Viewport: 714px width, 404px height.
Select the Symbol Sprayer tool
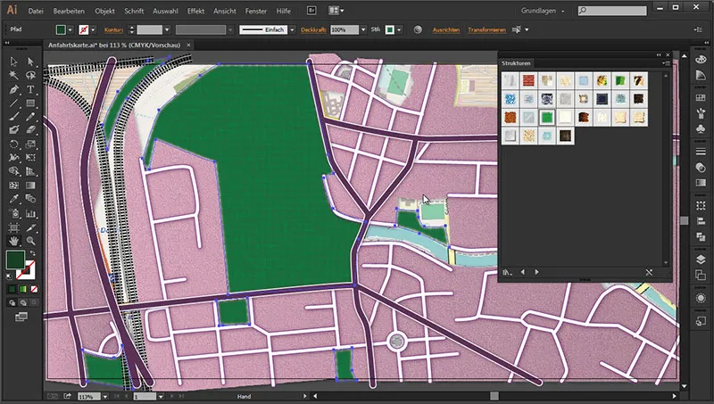click(13, 213)
